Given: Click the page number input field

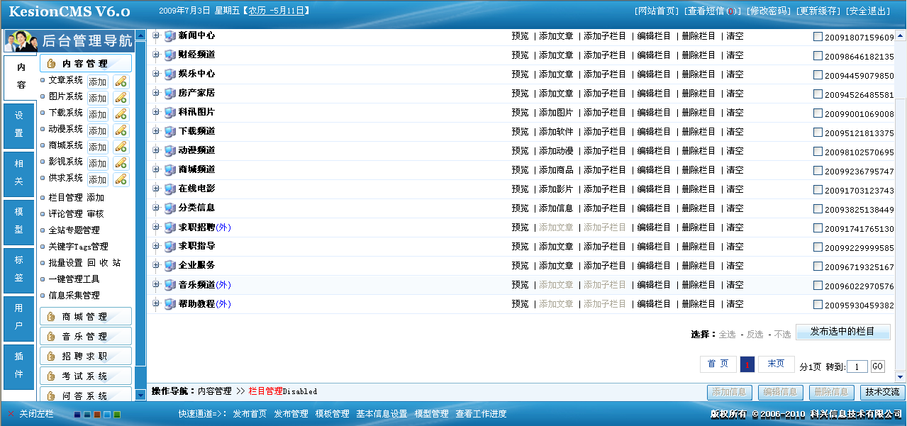Looking at the screenshot, I should pyautogui.click(x=857, y=366).
